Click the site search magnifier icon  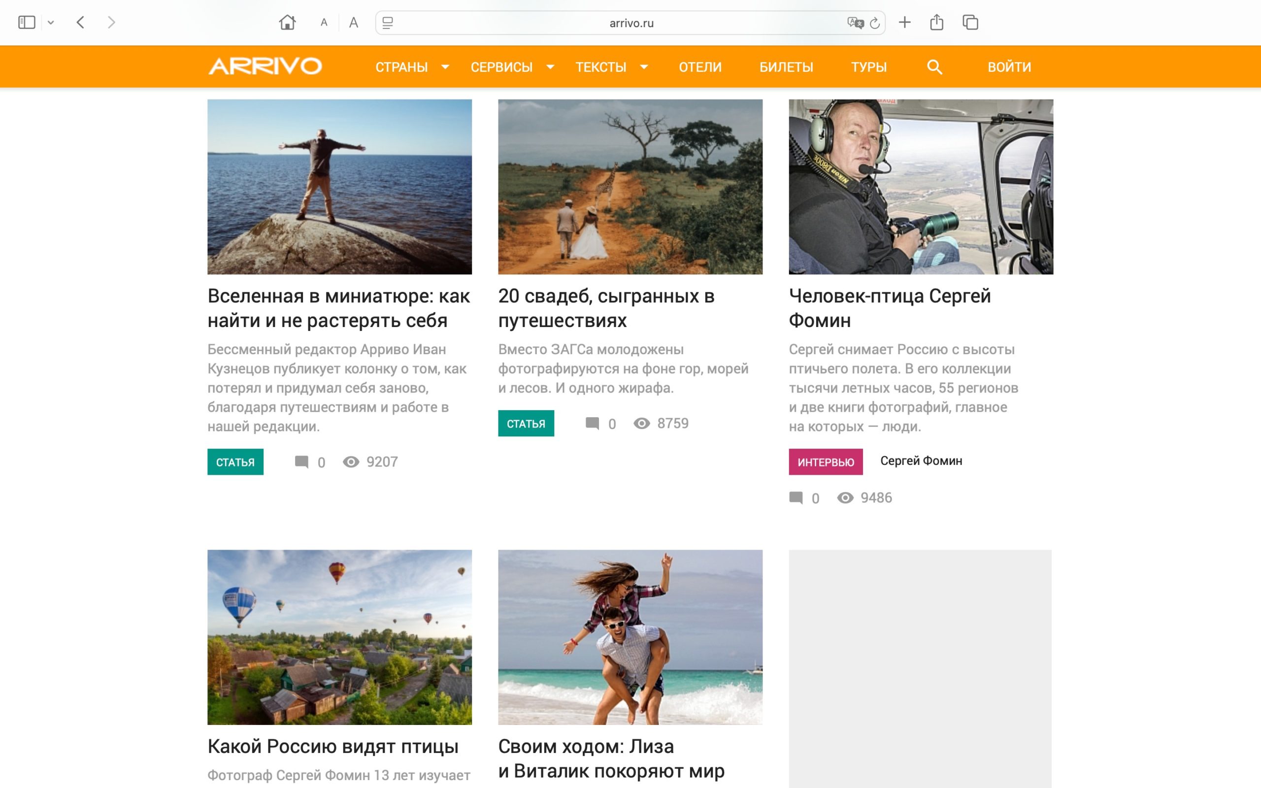(934, 66)
